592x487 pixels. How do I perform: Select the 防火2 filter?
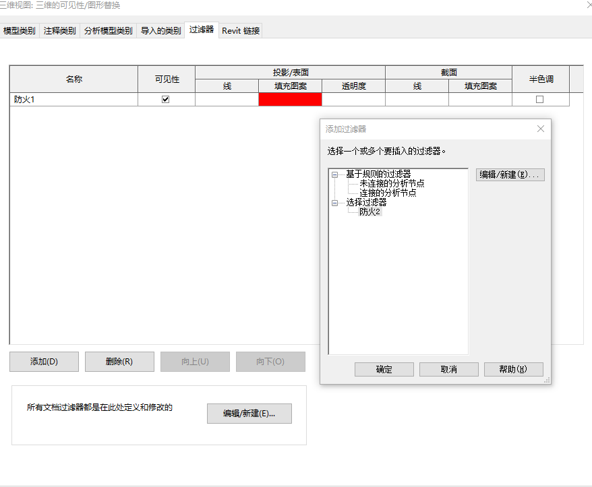point(369,212)
